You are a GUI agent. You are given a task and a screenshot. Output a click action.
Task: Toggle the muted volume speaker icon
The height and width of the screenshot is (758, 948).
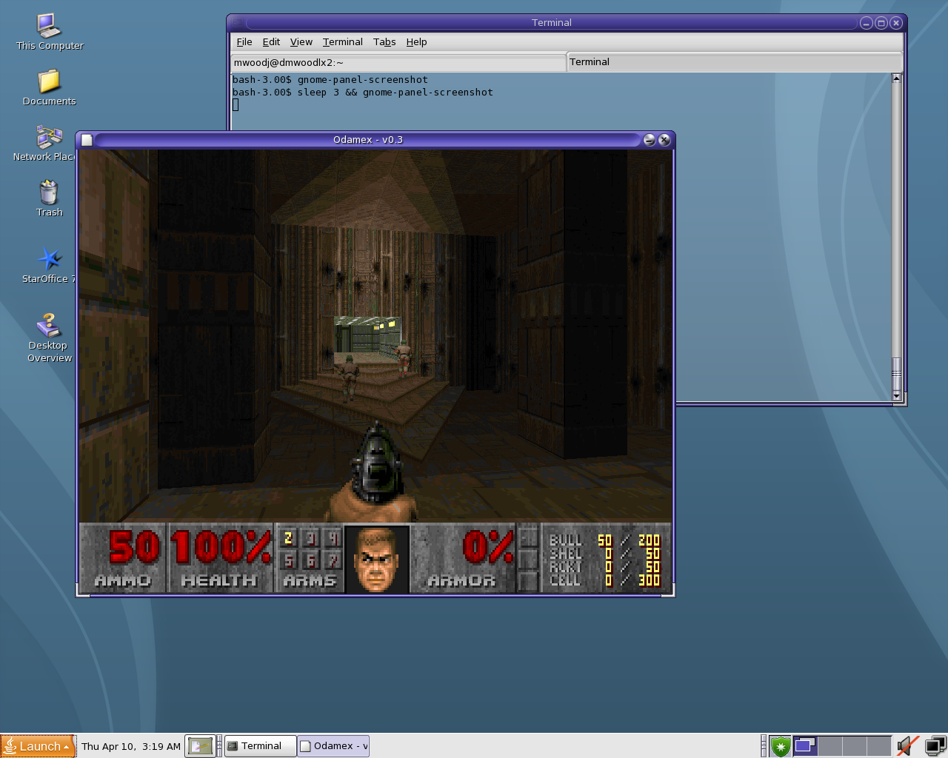(907, 746)
